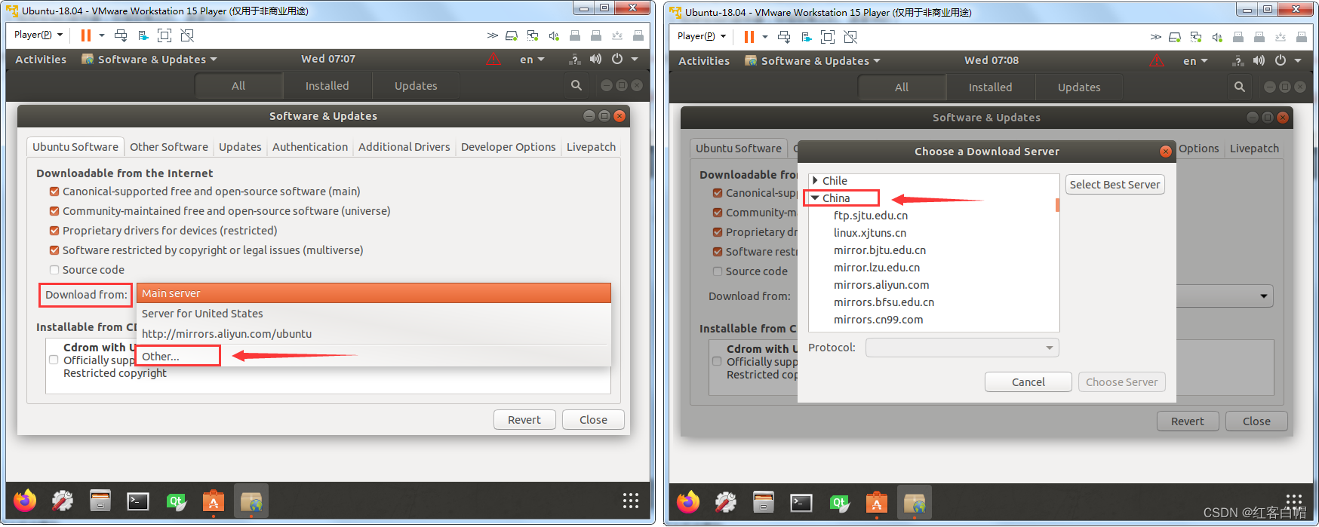Choose Other... in the download server list

tap(374, 357)
